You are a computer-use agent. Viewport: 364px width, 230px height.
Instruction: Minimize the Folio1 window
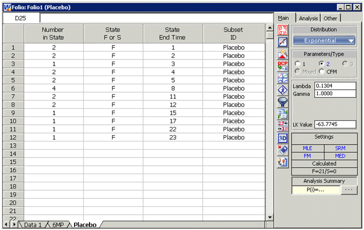(x=340, y=7)
